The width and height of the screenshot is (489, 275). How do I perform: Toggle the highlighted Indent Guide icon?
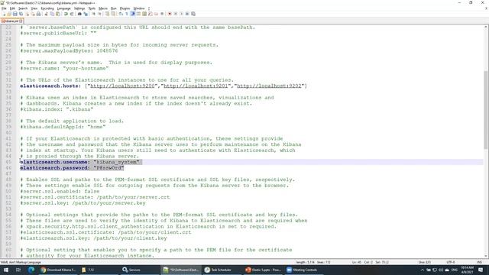[x=132, y=14]
